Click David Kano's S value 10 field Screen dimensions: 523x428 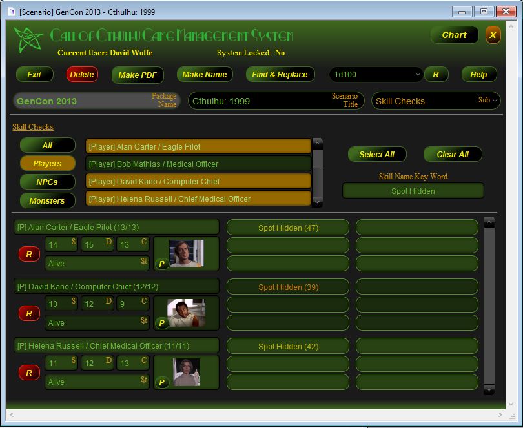click(61, 304)
